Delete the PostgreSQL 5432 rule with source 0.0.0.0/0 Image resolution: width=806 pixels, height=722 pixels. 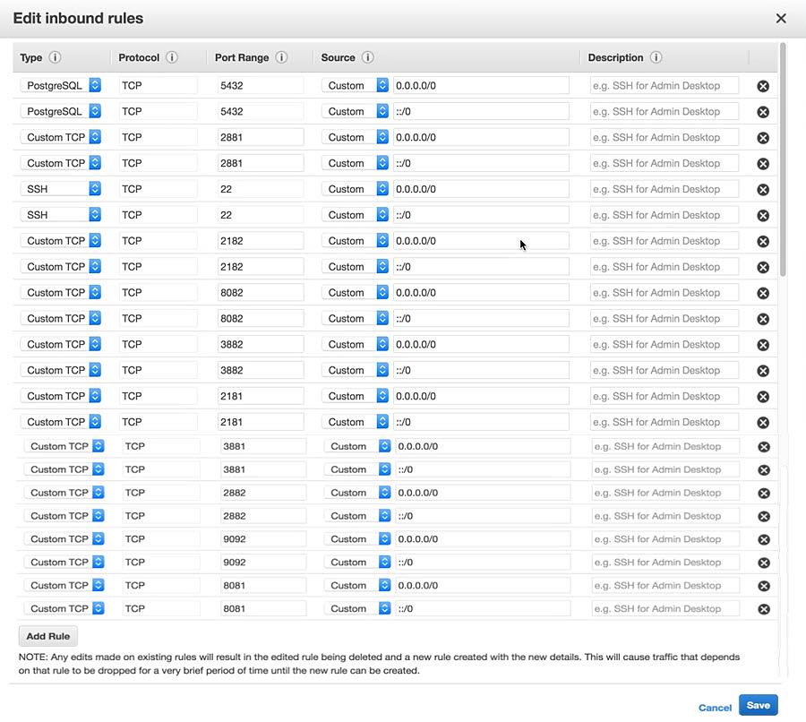point(763,86)
